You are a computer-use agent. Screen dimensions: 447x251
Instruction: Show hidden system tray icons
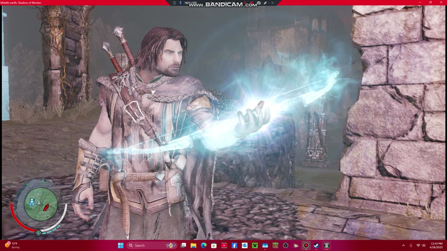coord(403,245)
